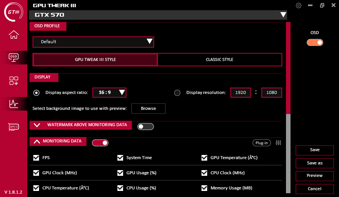Minimize the GPU Tweak III window
Image resolution: width=339 pixels, height=197 pixels.
310,5
